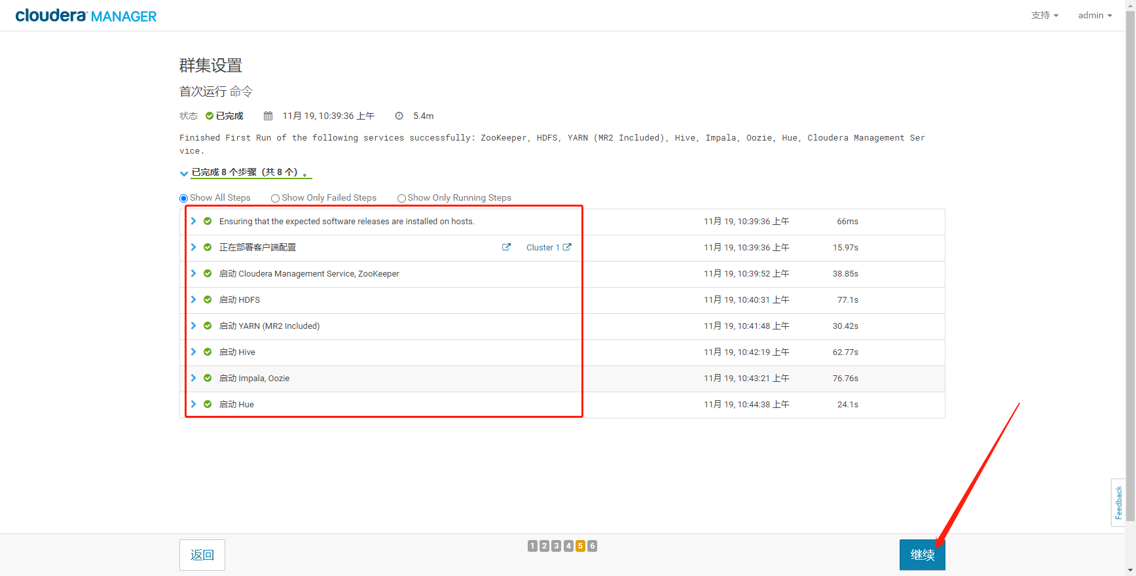
Task: Click the 77.1s duration value
Action: [x=847, y=300]
